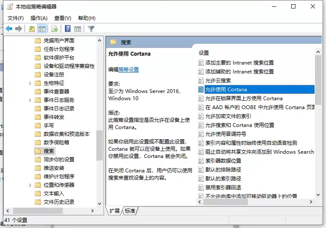The width and height of the screenshot is (326, 228).
Task: Click the tree pane scroll up arrow
Action: 100,40
